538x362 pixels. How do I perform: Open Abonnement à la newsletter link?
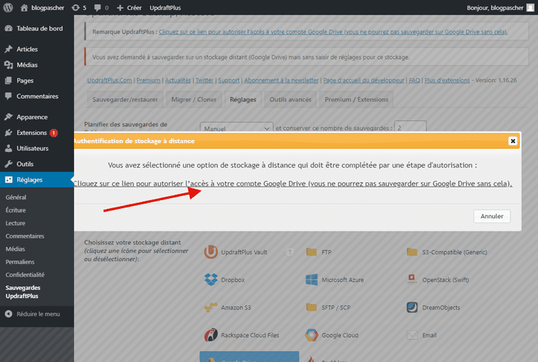click(281, 80)
